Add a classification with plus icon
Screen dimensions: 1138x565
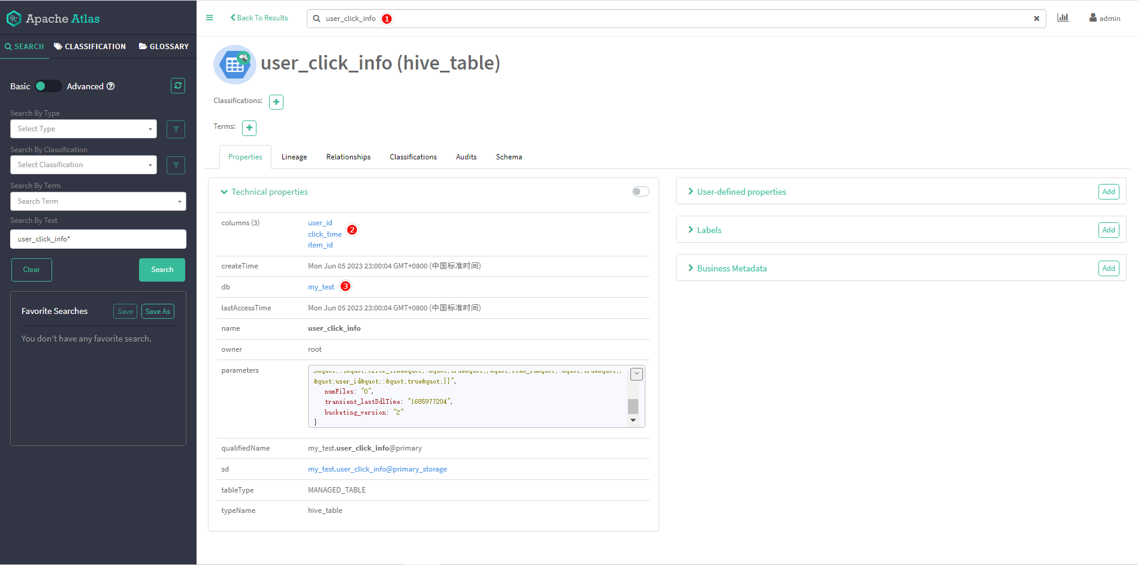276,102
